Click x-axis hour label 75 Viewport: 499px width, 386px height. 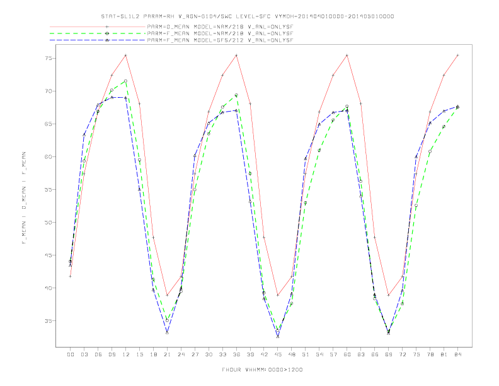(x=416, y=354)
